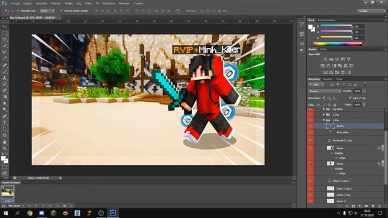Select the Eraser tool
Viewport: 388px width, 218px height.
pos(4,90)
